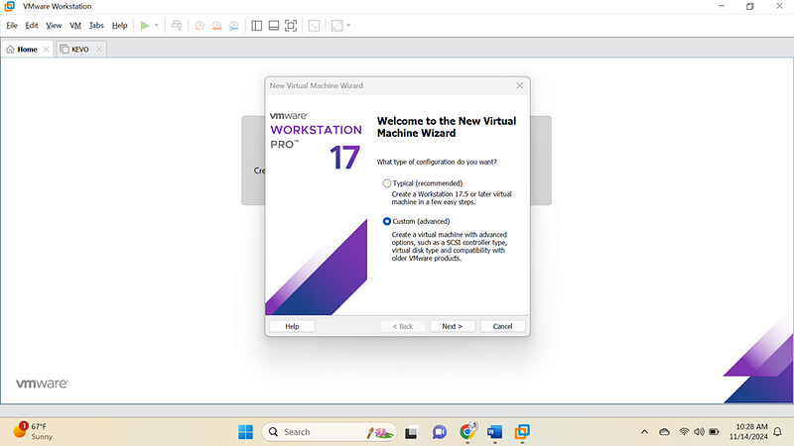The width and height of the screenshot is (794, 446).
Task: Open Microsoft Word from taskbar
Action: (x=494, y=432)
